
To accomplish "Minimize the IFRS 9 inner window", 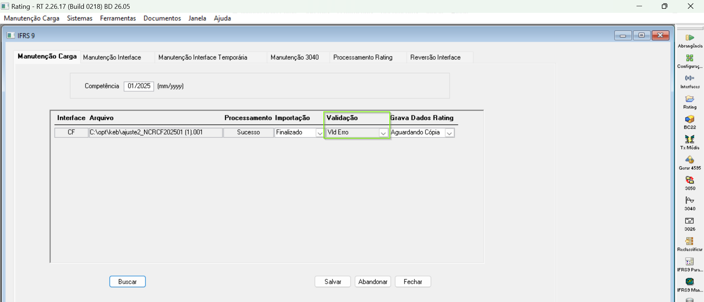I will click(623, 35).
